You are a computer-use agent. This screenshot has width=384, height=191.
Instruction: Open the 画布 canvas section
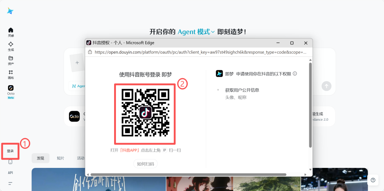coord(11,75)
